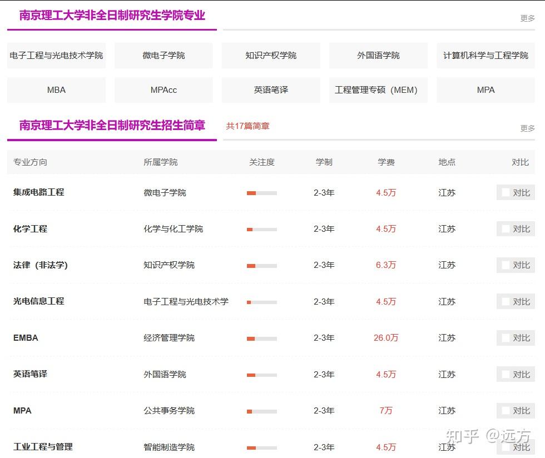
Task: Tick the 对比 checkbox for 集成电路工程
Action: pos(506,192)
